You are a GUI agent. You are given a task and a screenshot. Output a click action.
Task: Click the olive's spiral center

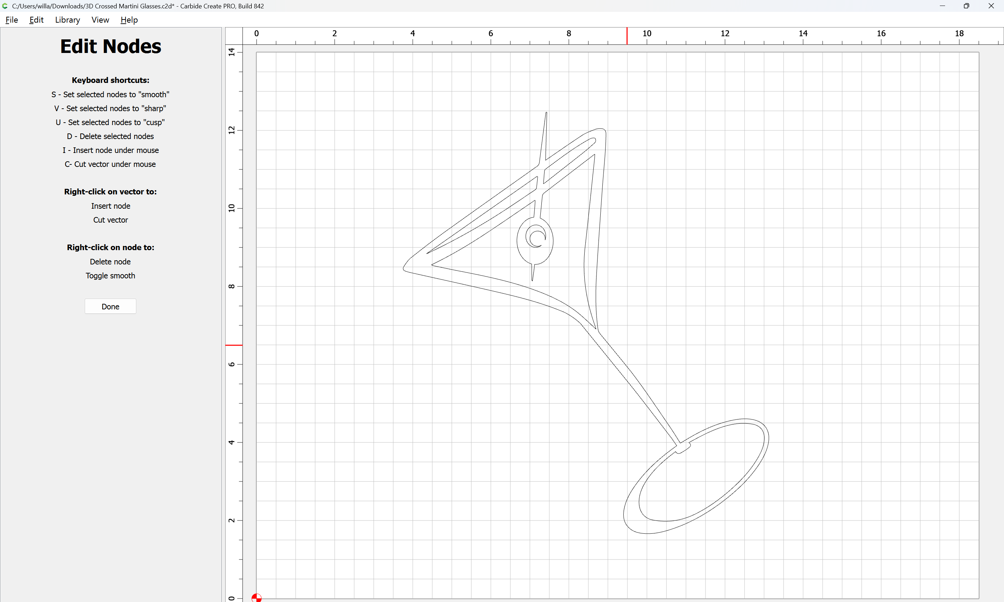pos(538,239)
